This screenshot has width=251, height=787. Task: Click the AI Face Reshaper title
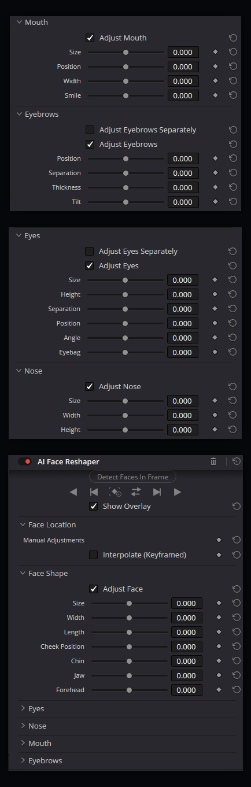(x=68, y=461)
